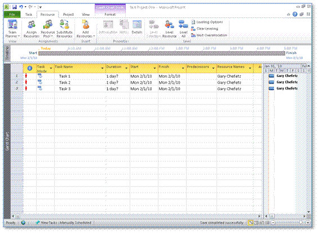
Task: Click Level Selection icon
Action: coord(153,28)
